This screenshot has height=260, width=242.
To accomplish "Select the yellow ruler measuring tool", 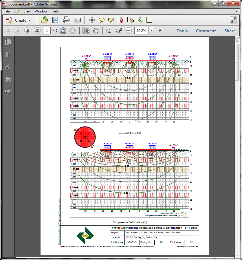I will coord(149,20).
